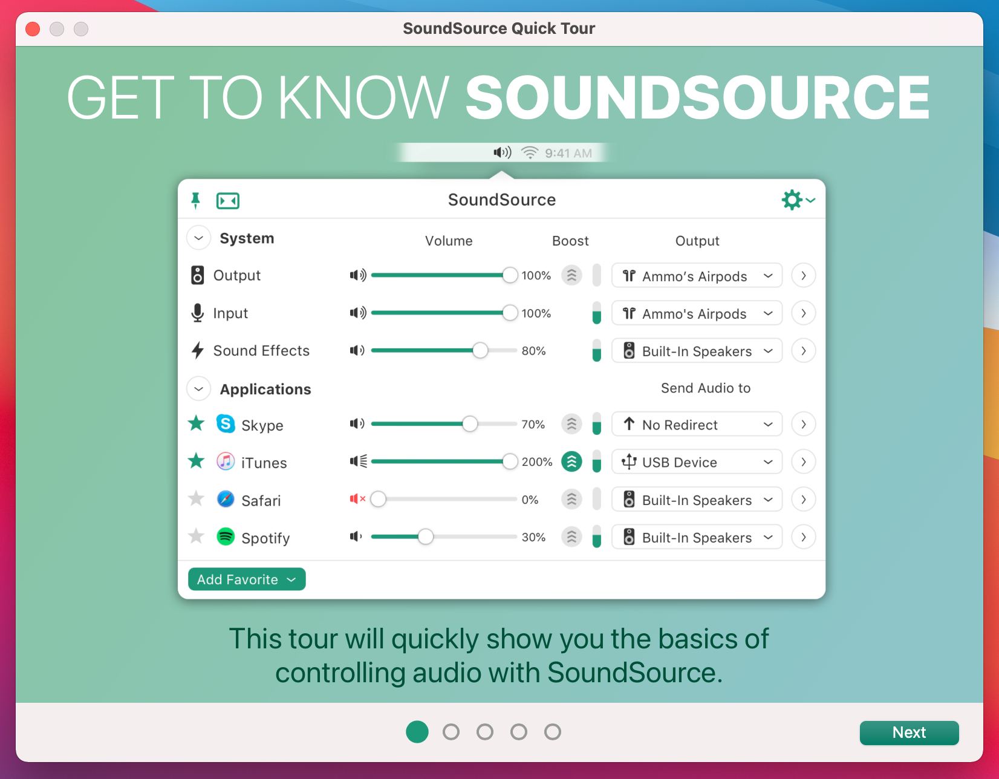Click the Sound Effects lightning bolt icon

(x=198, y=350)
